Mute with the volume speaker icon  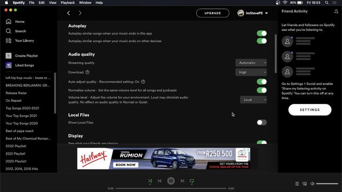coord(312,183)
